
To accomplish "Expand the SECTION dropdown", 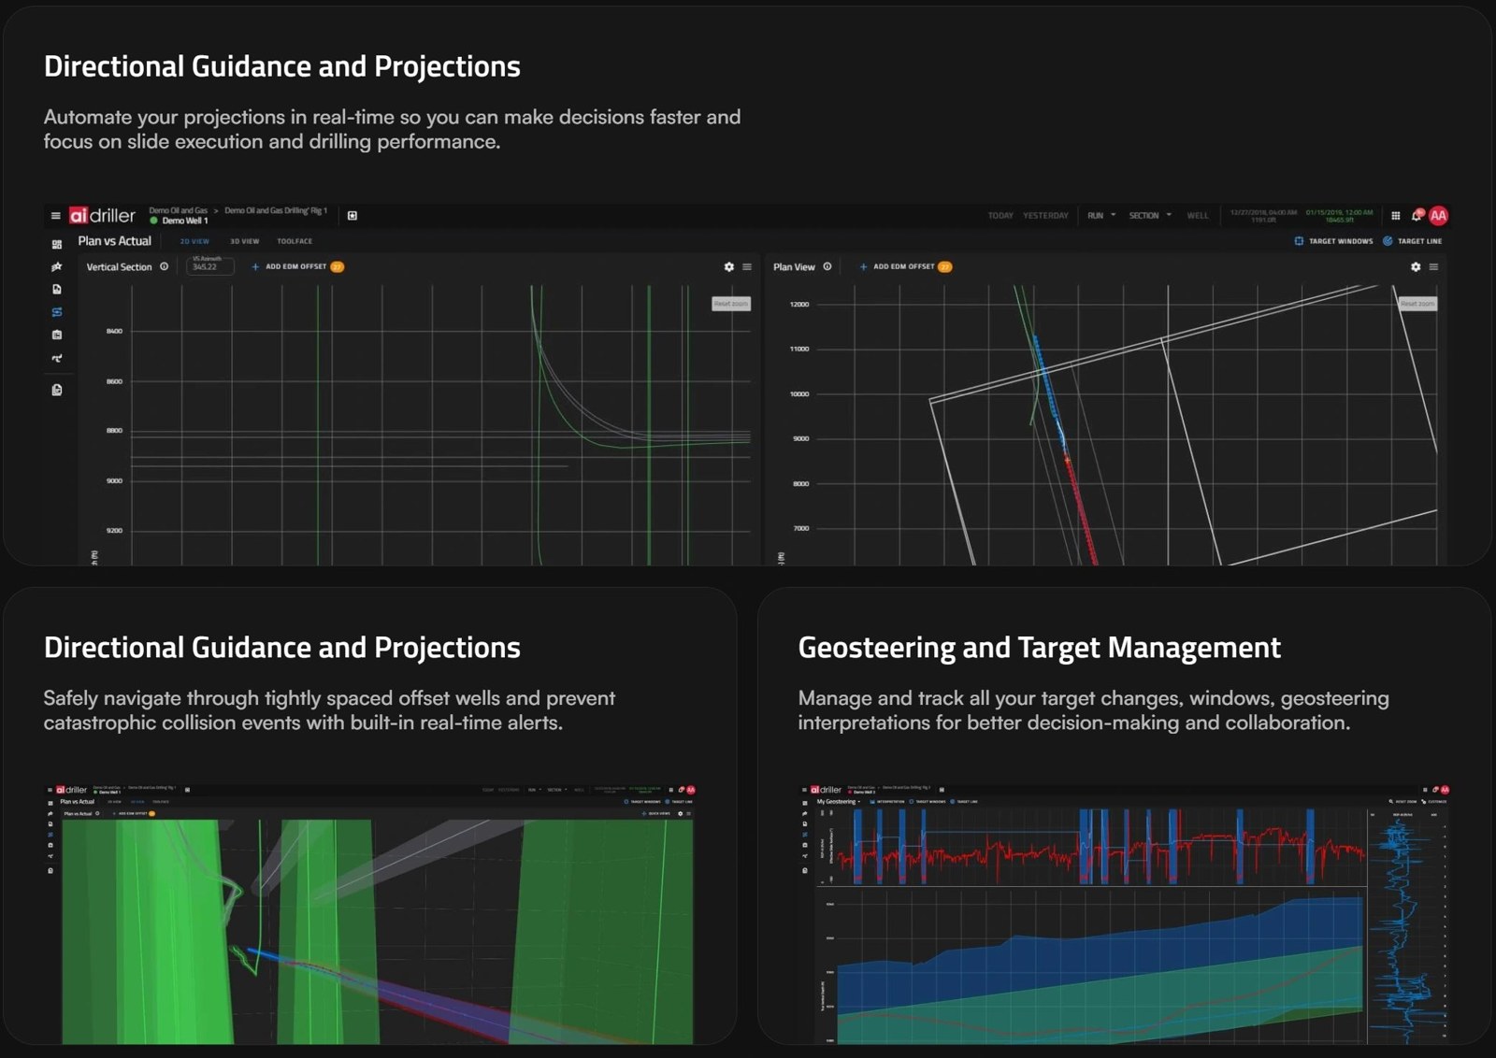I will click(1149, 216).
